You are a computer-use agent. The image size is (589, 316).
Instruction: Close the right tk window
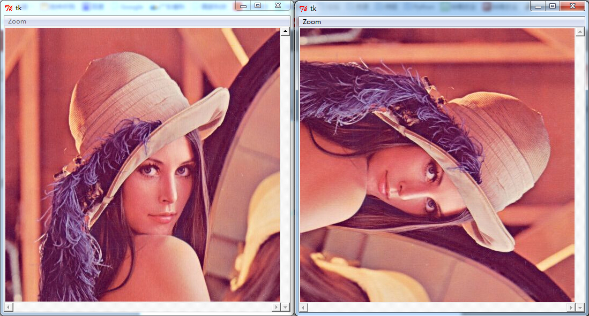pyautogui.click(x=572, y=6)
